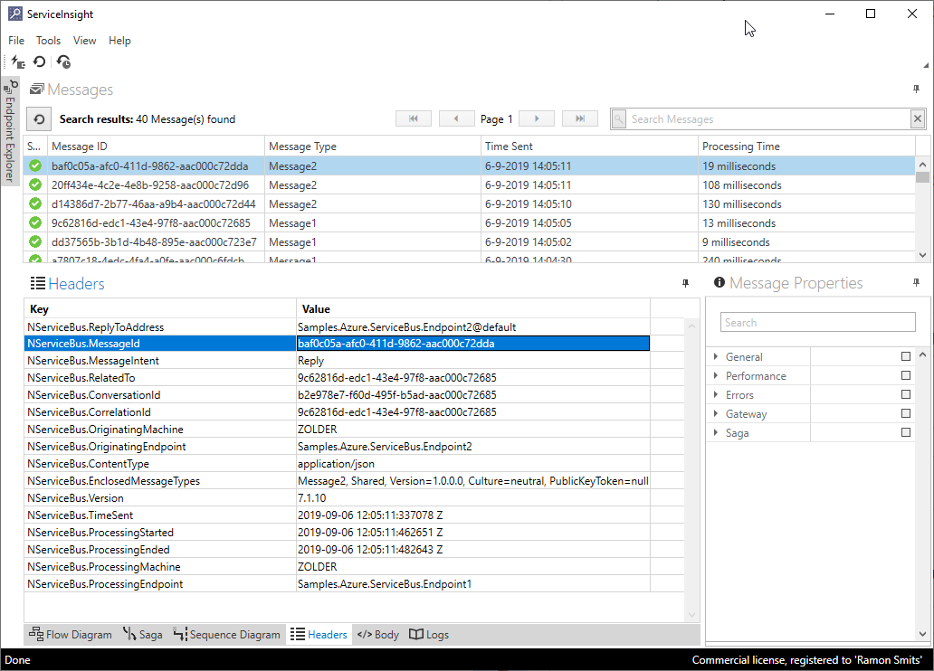This screenshot has width=934, height=671.
Task: Clear the Search Messages field
Action: 917,118
